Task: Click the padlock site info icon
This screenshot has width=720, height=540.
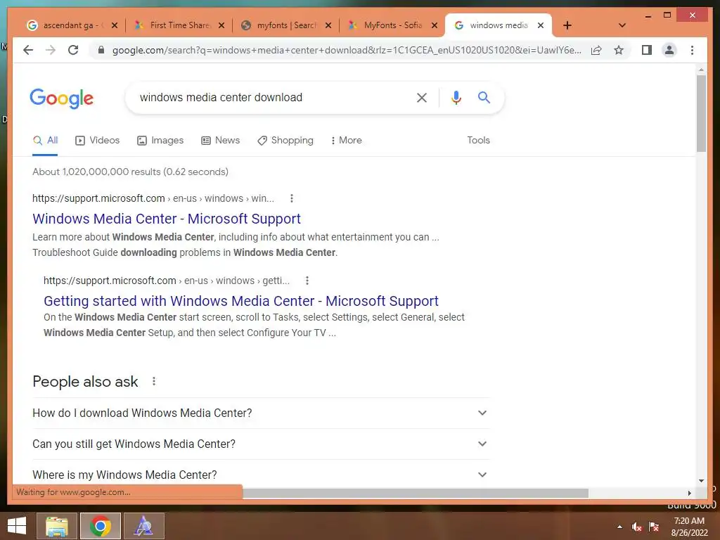Action: point(101,50)
